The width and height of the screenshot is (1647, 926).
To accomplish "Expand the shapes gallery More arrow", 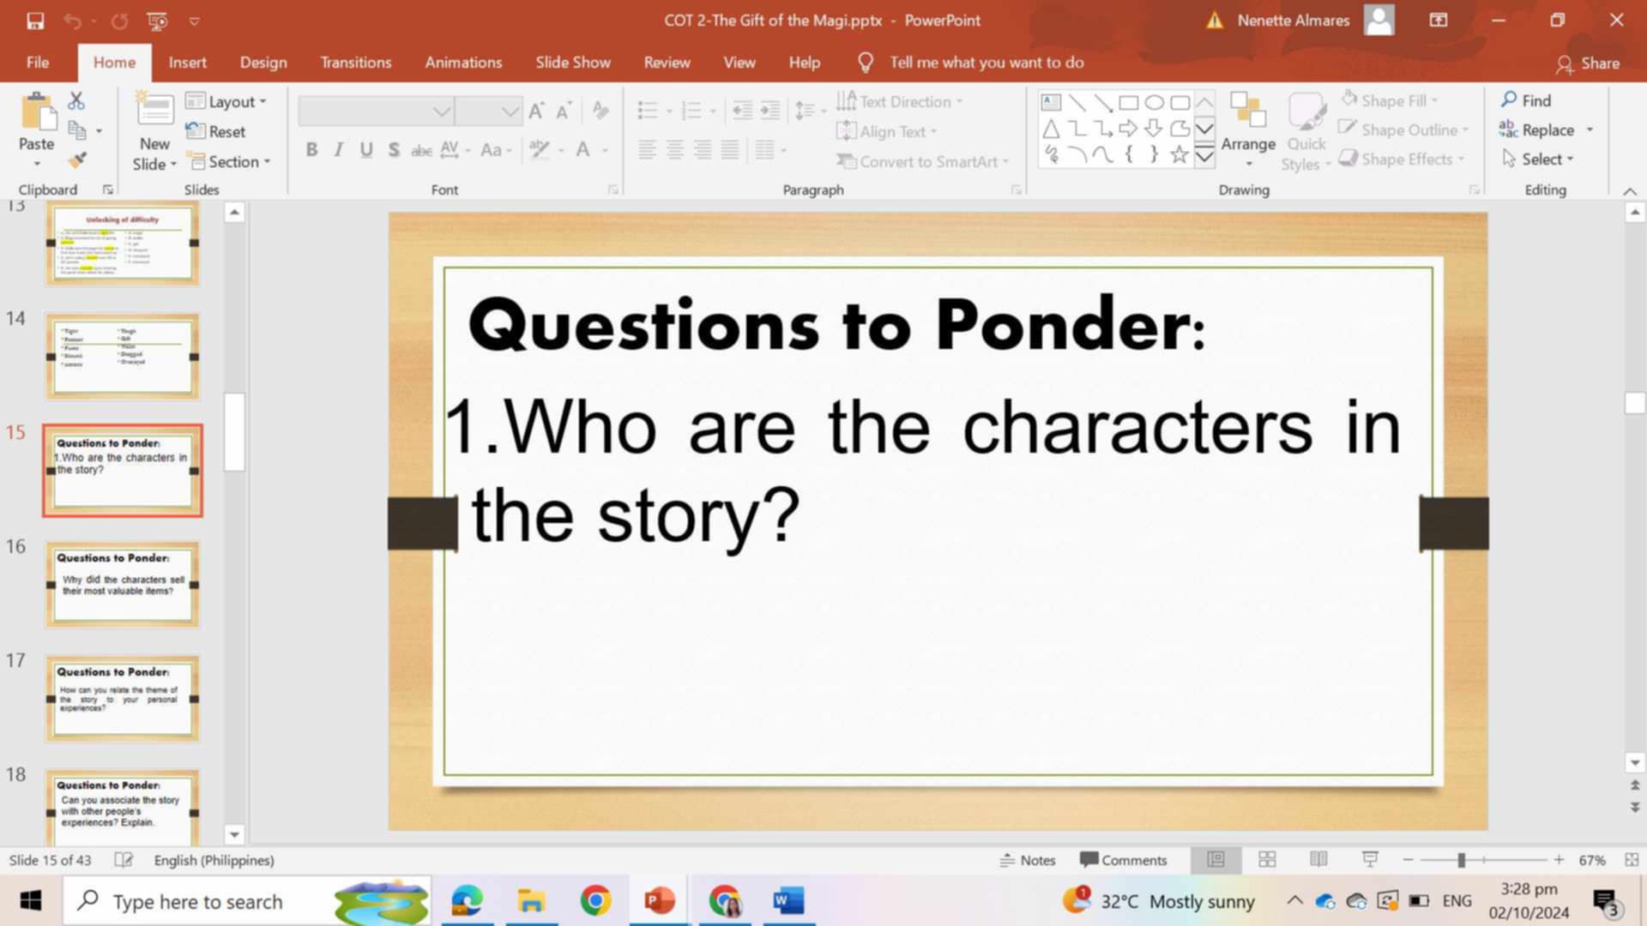I will coord(1204,156).
